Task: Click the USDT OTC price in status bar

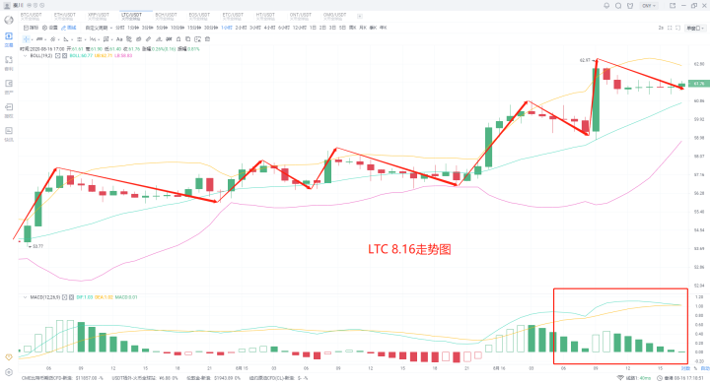Action: click(144, 377)
